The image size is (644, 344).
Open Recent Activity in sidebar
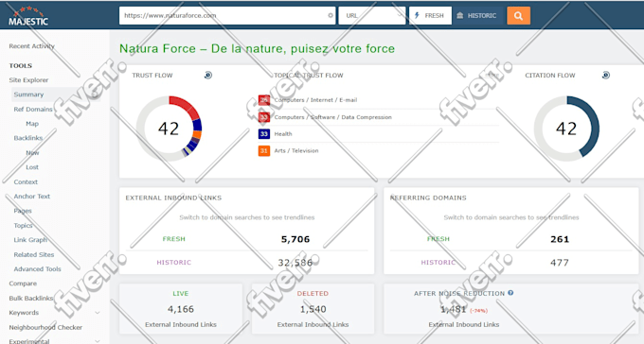(31, 46)
